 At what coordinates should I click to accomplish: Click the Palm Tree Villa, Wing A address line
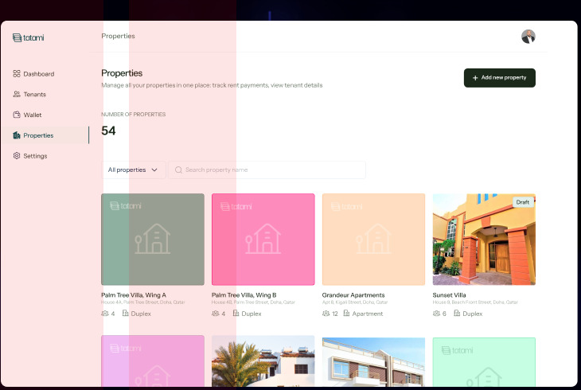143,302
